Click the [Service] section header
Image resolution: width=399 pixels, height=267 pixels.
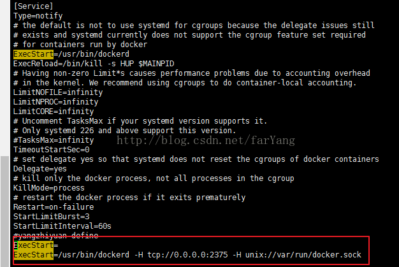[33, 6]
